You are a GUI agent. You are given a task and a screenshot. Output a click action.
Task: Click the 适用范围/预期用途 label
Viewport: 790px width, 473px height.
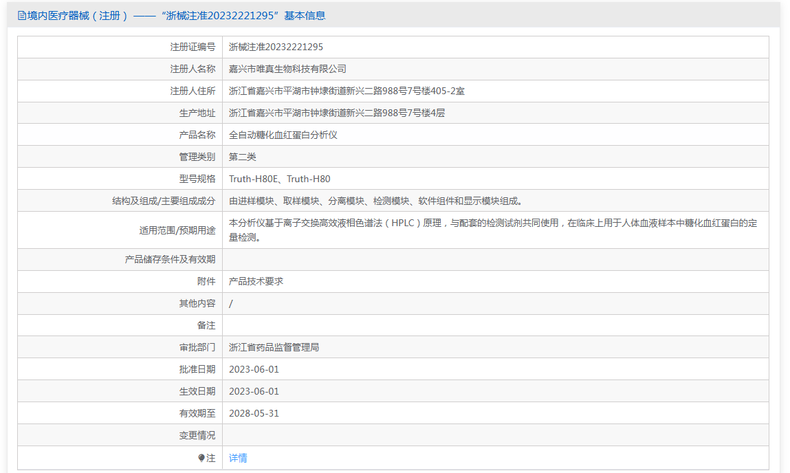tap(177, 230)
